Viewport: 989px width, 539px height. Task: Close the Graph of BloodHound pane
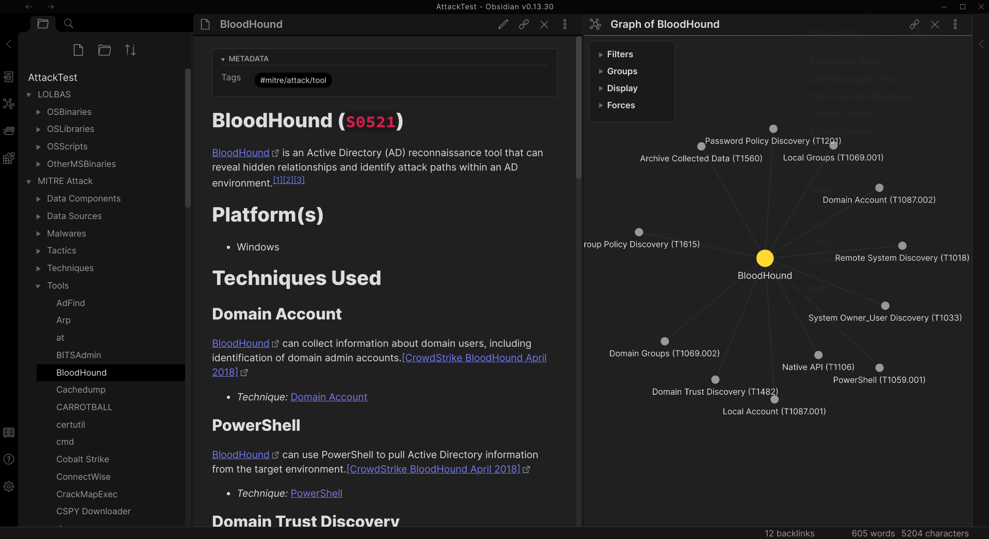pyautogui.click(x=934, y=24)
